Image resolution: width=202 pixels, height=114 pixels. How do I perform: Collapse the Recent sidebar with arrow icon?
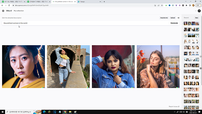(178, 18)
